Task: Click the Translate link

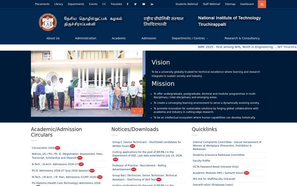Action: [x=116, y=4]
